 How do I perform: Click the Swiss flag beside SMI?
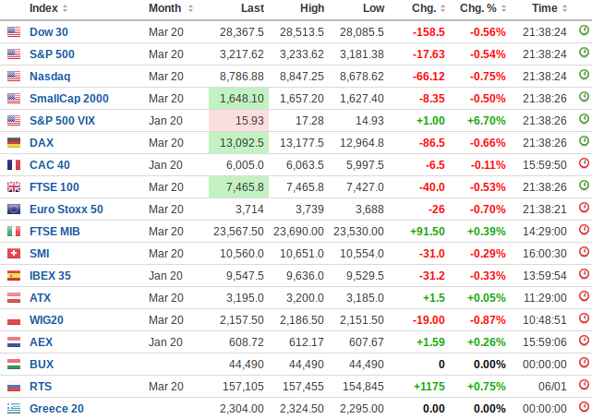point(14,254)
